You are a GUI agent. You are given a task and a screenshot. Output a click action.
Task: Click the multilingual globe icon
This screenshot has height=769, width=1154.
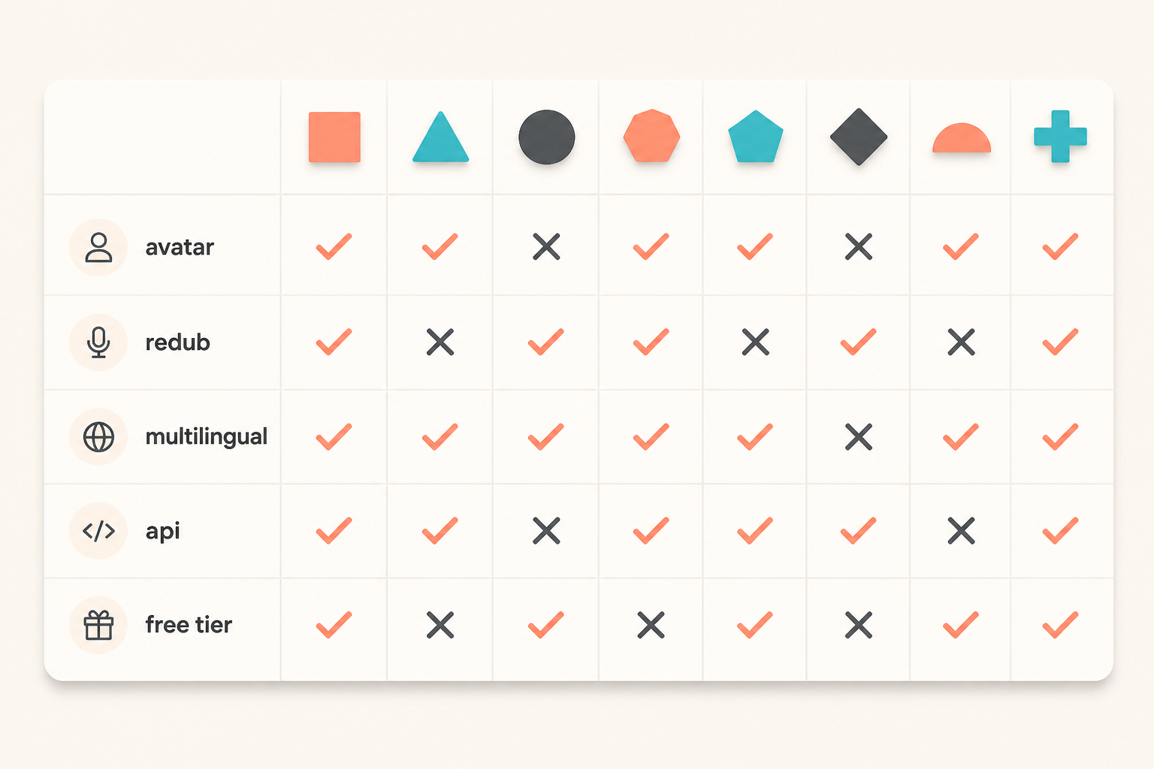click(98, 437)
